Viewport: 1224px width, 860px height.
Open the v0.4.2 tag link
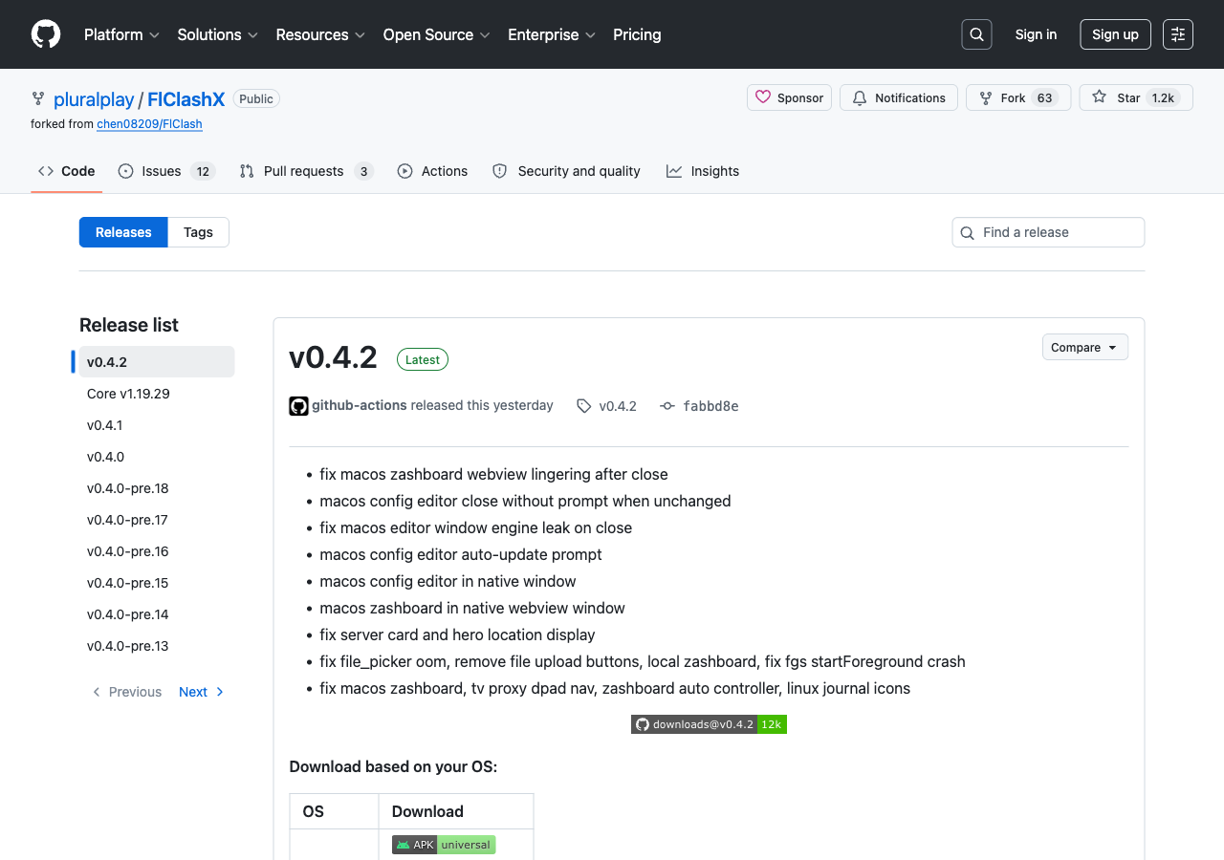click(618, 406)
